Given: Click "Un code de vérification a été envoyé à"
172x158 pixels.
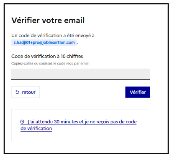Looking at the screenshot, I should (53, 36).
